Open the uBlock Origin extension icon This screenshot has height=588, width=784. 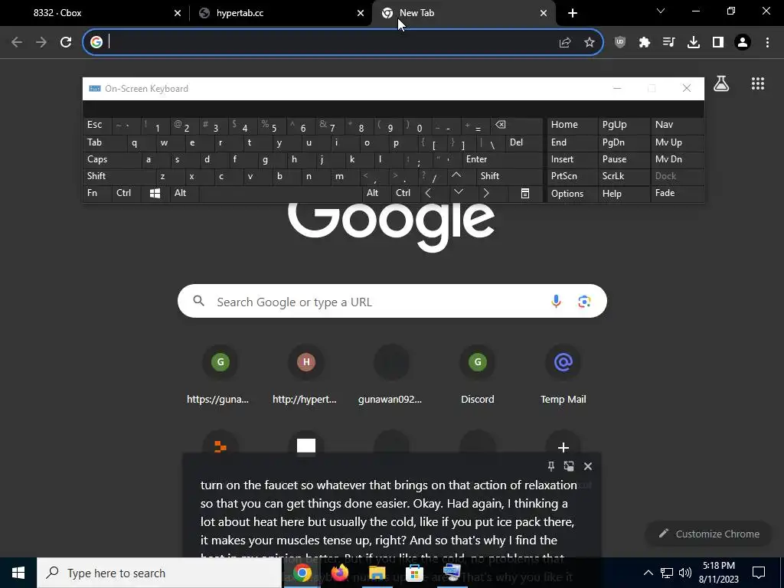(620, 43)
